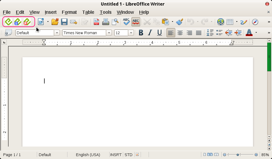Image resolution: width=272 pixels, height=159 pixels.
Task: Open the Format menu
Action: (x=69, y=12)
